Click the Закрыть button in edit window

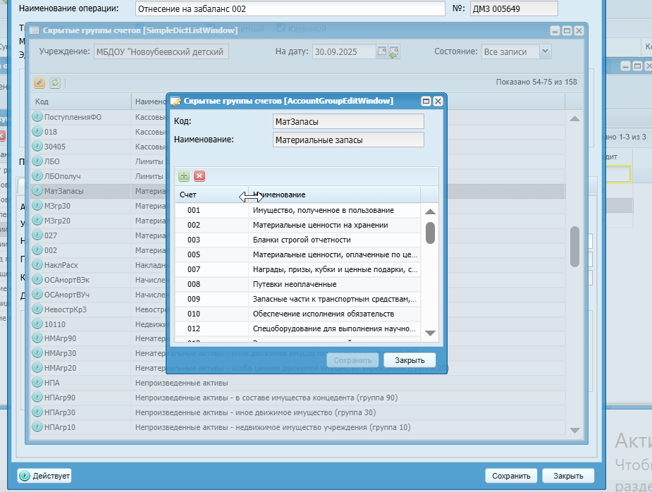pos(410,360)
